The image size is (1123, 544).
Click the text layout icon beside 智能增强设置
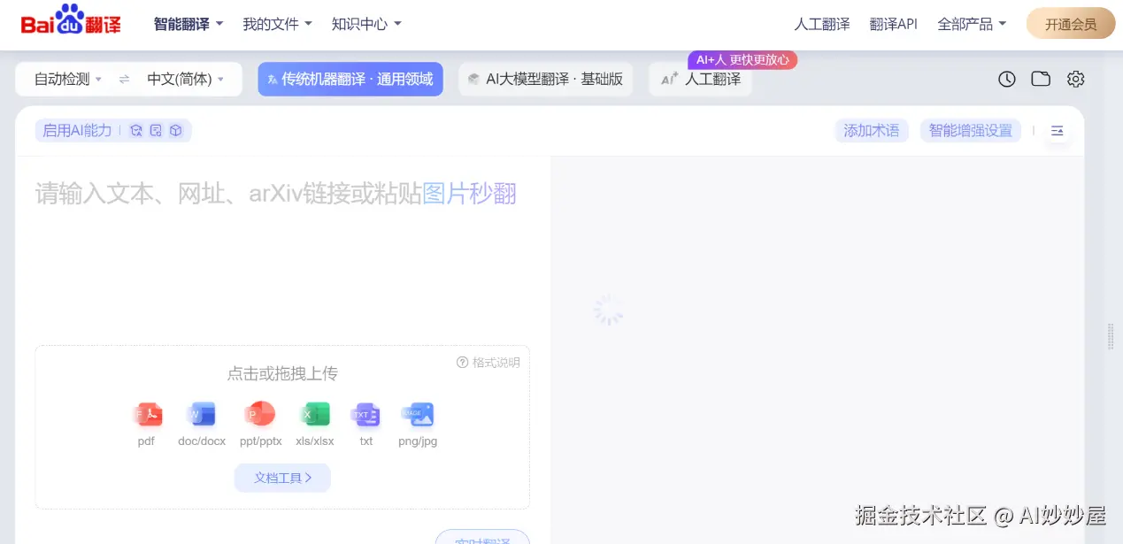point(1058,130)
